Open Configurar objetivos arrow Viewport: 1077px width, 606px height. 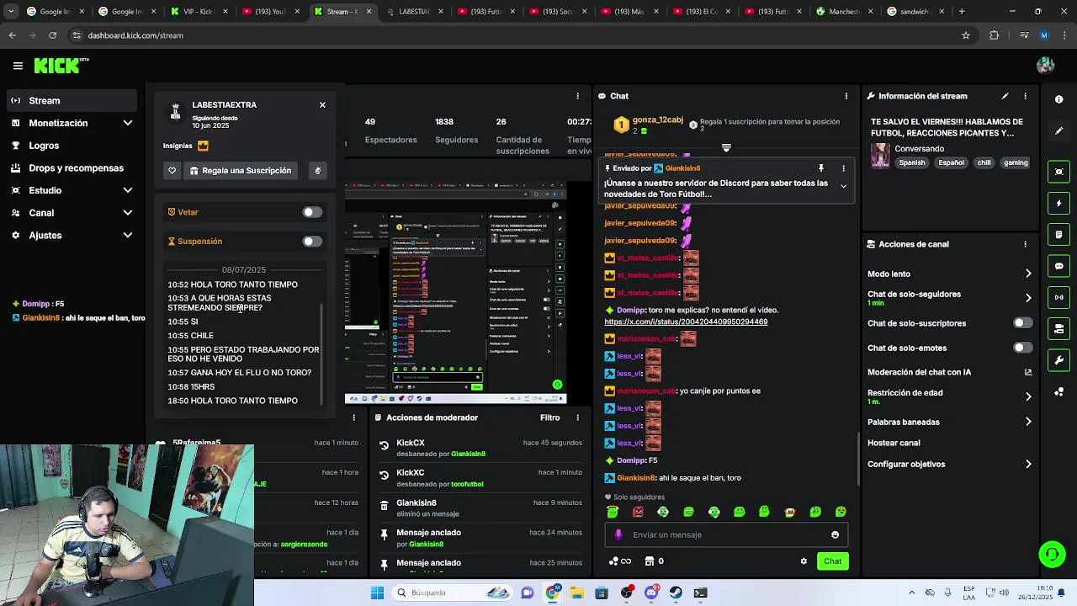click(1028, 464)
